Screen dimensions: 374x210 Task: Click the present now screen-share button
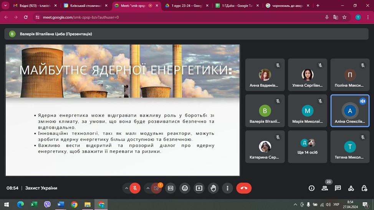[x=199, y=188]
